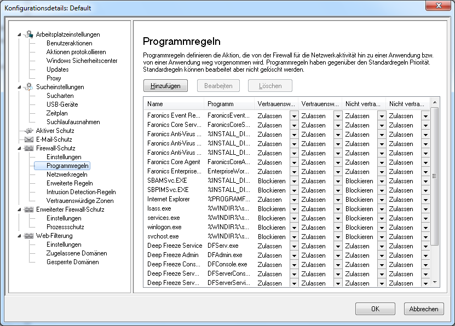This screenshot has width=455, height=326.
Task: Click the Web-Filterung icon
Action: coord(28,236)
